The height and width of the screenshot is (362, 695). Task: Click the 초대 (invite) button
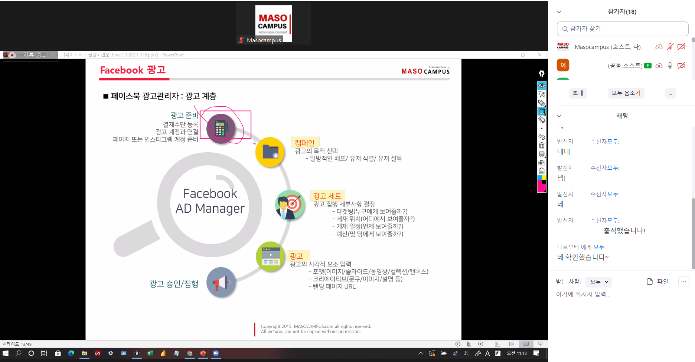tap(578, 93)
